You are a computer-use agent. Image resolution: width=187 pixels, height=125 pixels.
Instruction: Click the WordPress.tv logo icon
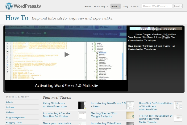coord(9,6)
